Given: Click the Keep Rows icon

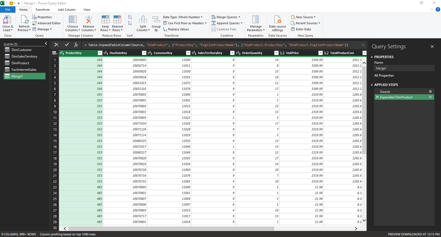Looking at the screenshot, I should (105, 20).
